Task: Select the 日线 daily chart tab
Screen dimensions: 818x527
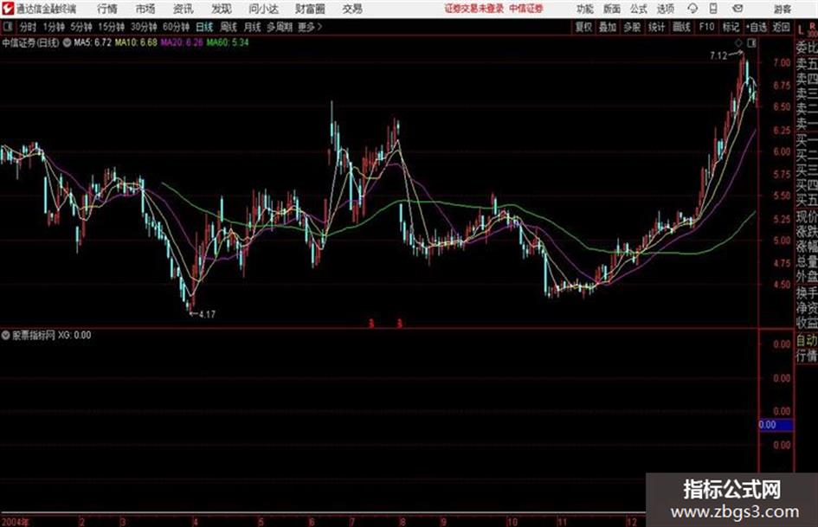Action: point(204,27)
